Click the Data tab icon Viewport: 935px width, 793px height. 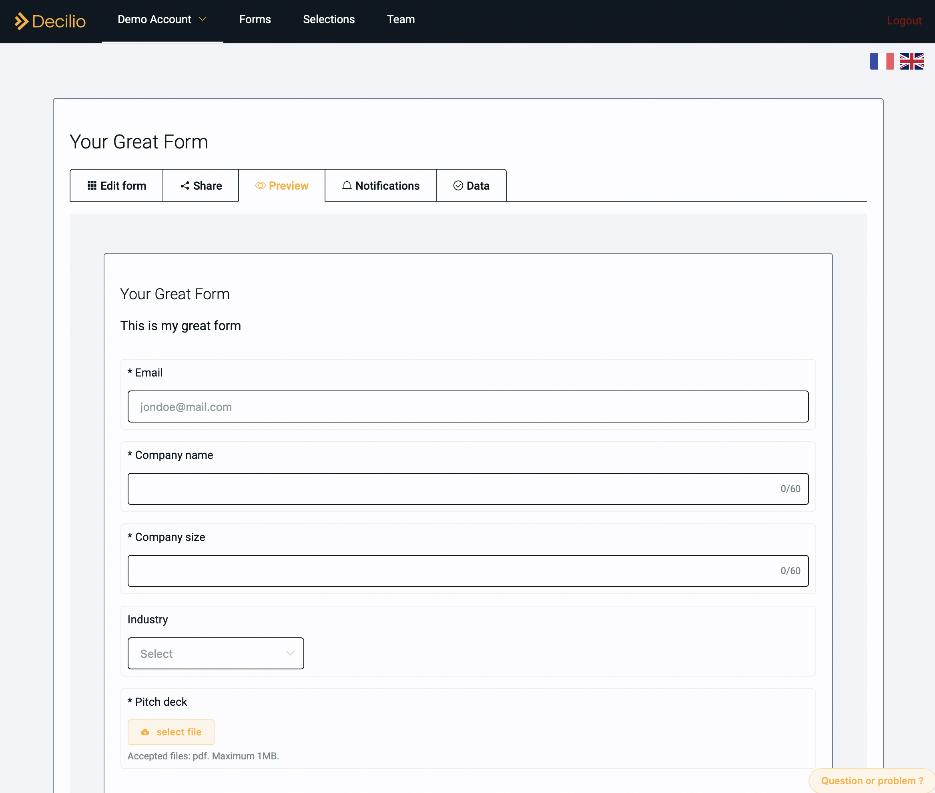457,185
